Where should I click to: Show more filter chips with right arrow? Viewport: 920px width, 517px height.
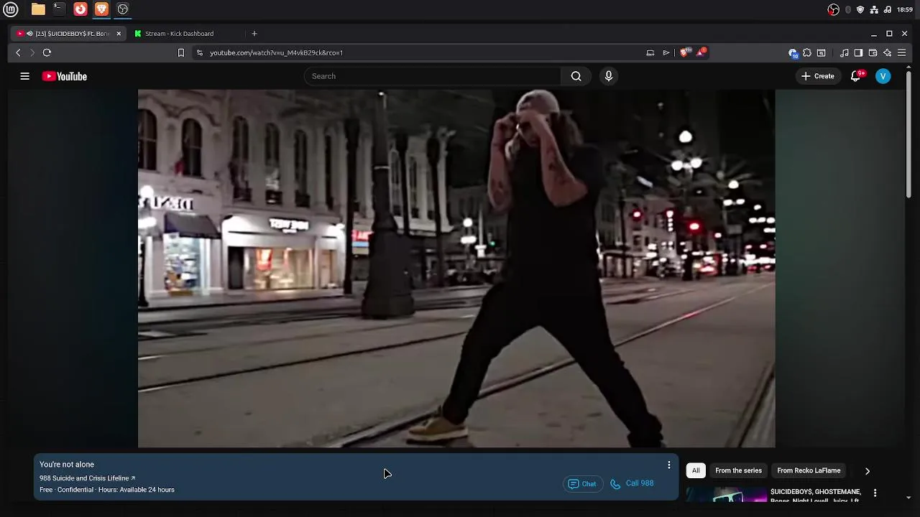tap(867, 471)
